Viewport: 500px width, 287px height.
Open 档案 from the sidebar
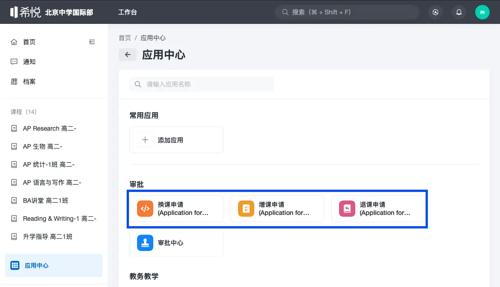point(28,81)
